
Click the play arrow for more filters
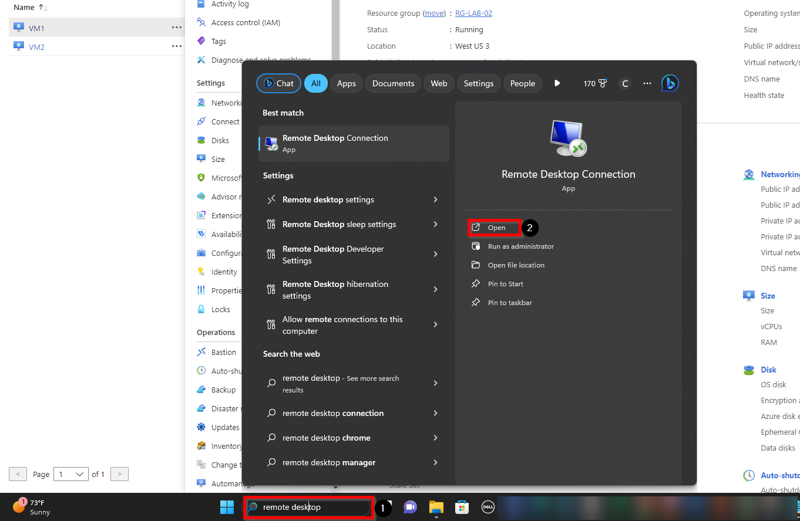click(557, 83)
